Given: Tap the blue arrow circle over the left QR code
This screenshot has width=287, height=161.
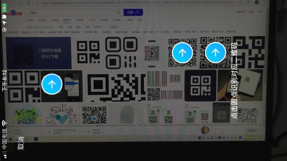Looking at the screenshot, I should tap(52, 84).
